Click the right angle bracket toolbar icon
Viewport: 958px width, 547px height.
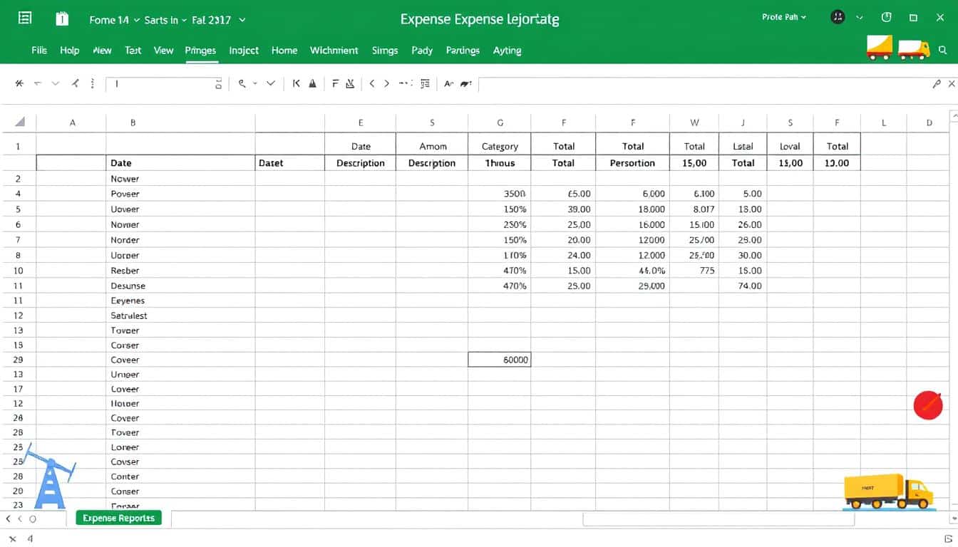tap(387, 83)
